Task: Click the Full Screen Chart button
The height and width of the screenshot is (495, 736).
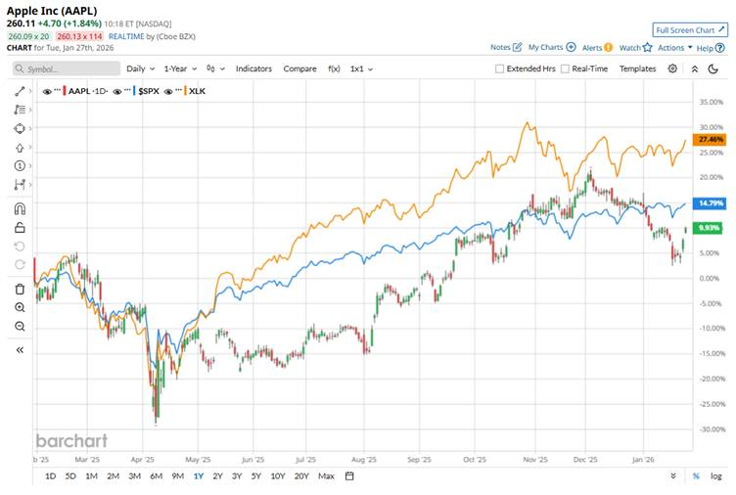Action: point(690,30)
